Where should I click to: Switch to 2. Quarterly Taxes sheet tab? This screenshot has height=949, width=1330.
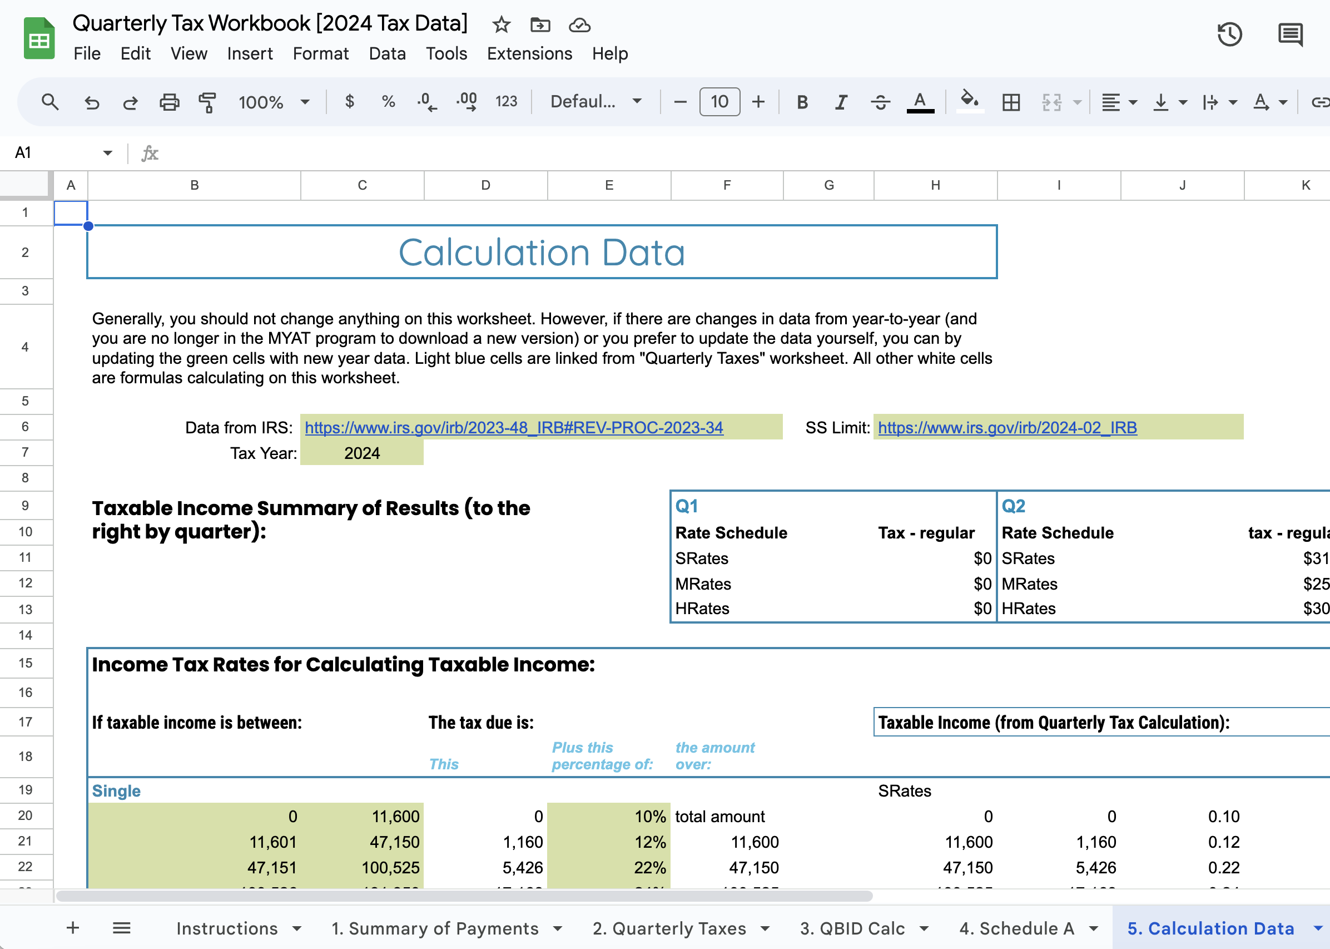pos(669,928)
